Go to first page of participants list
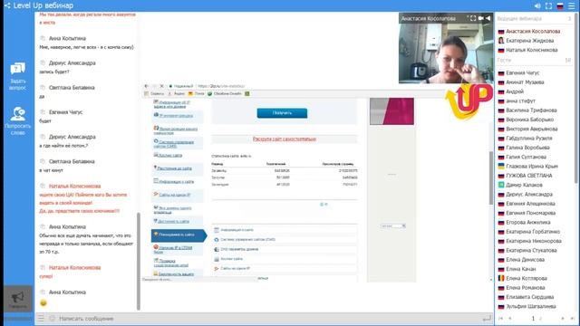This screenshot has width=580, height=326. (501, 318)
